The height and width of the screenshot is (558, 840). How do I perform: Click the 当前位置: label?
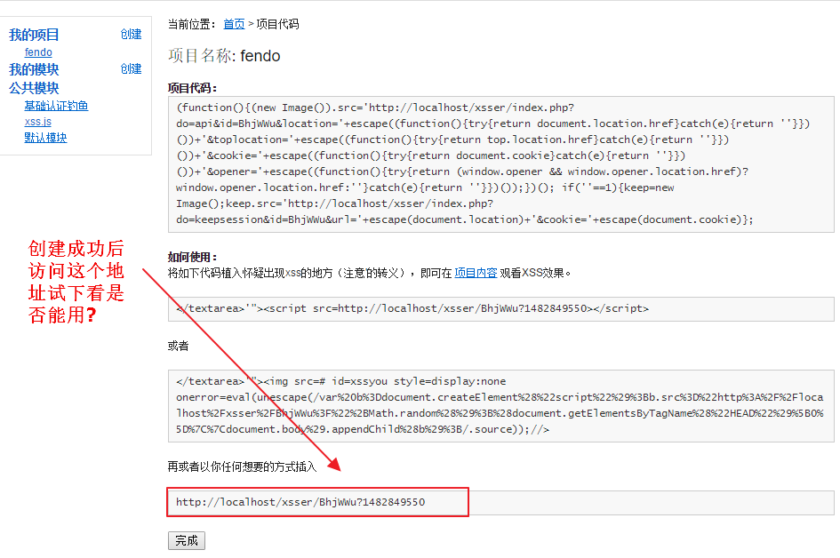click(191, 24)
